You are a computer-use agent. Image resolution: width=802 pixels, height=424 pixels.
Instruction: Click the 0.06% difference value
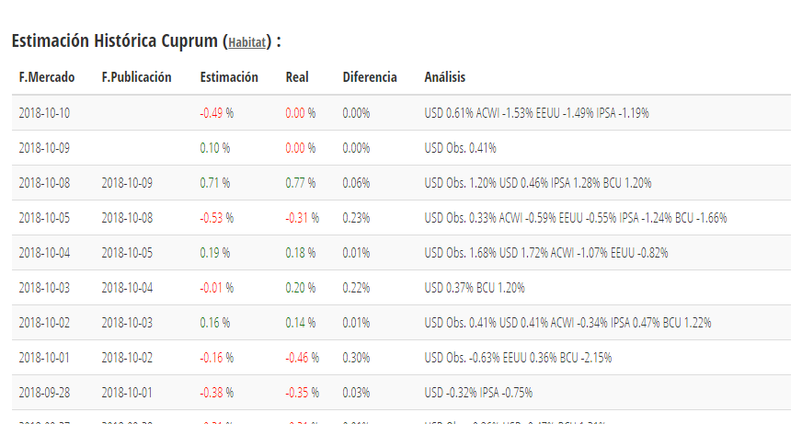(357, 183)
